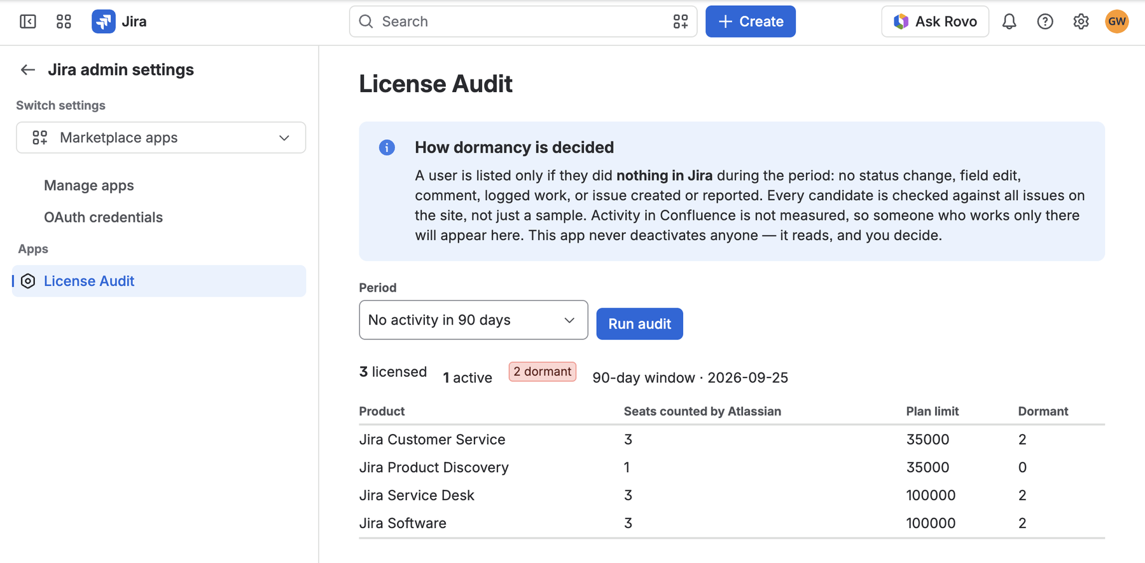Open the notifications bell
Viewport: 1145px width, 563px height.
point(1010,22)
